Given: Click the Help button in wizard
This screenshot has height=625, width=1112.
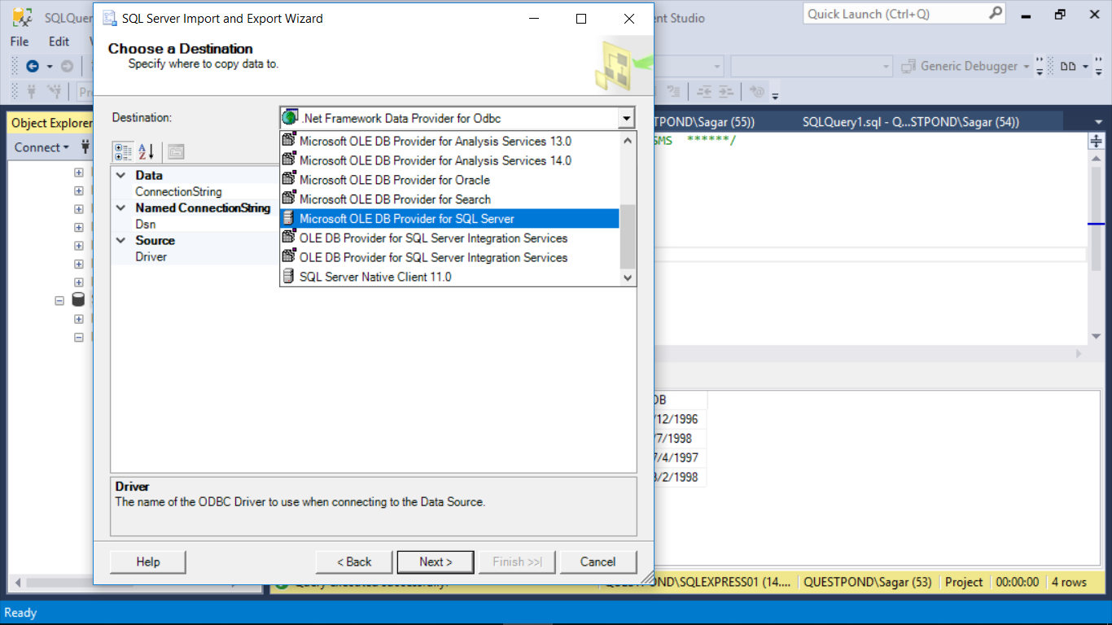Looking at the screenshot, I should [148, 562].
